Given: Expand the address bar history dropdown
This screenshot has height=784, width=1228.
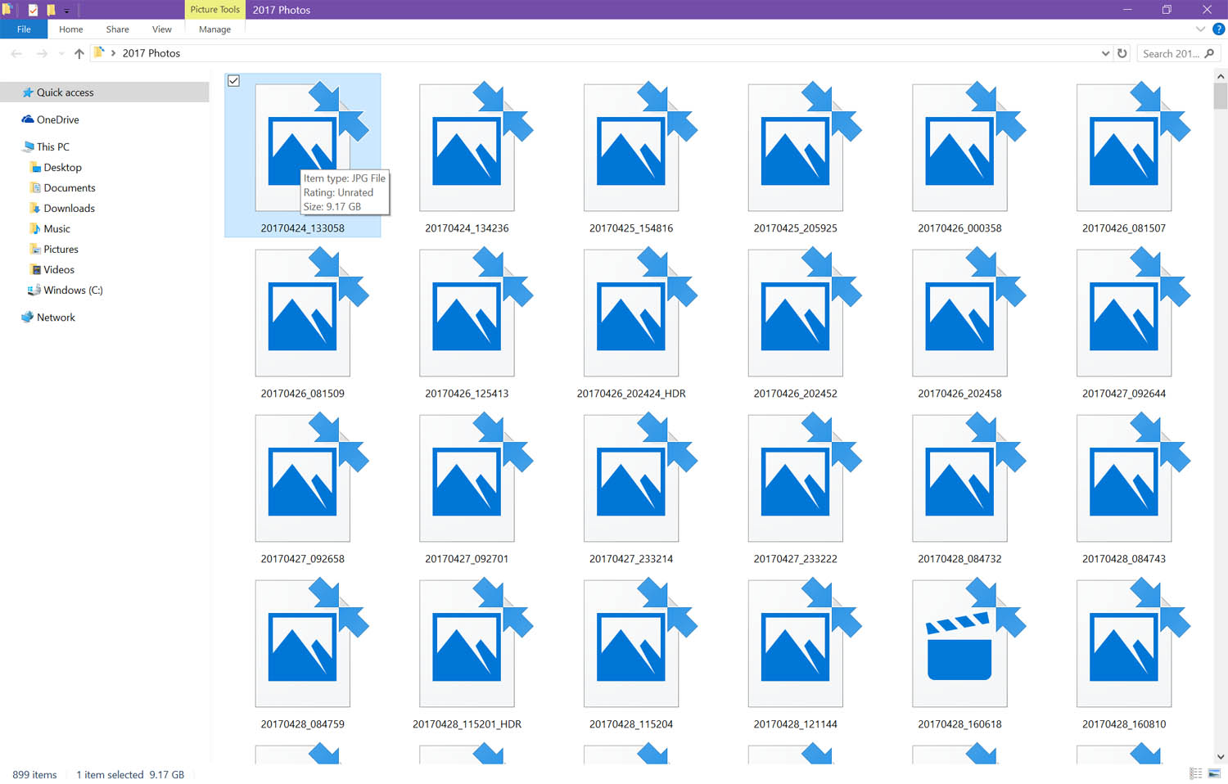Looking at the screenshot, I should point(1105,53).
